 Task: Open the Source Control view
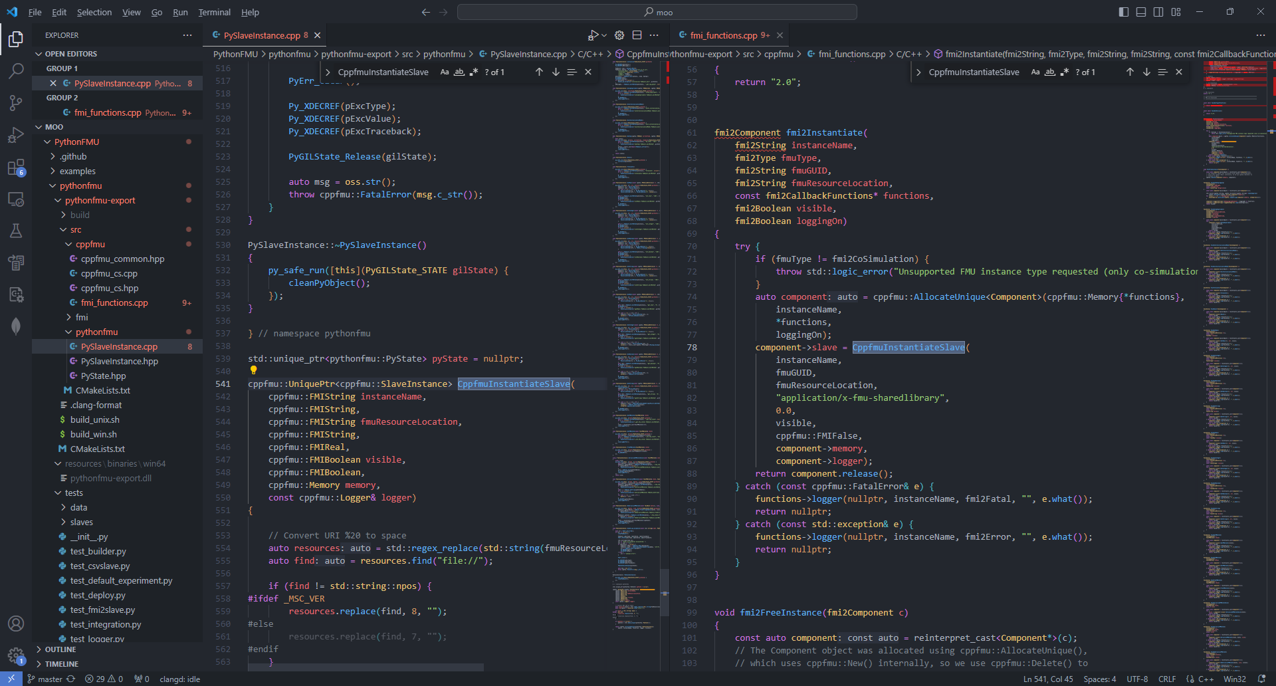(x=16, y=102)
